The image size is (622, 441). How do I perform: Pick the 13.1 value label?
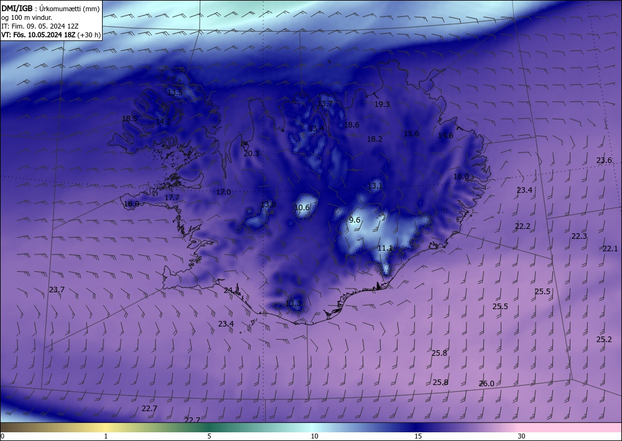(x=375, y=185)
